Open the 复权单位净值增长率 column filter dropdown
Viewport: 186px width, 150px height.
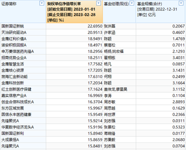pos(99,3)
